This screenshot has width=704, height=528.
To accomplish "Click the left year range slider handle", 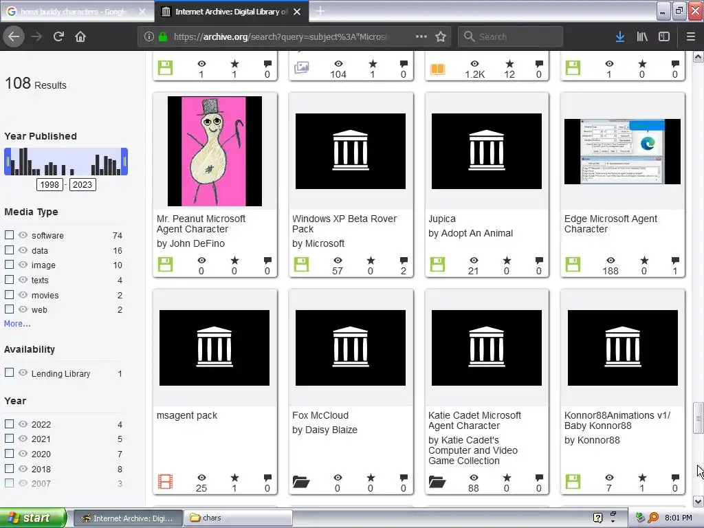I will [x=8, y=162].
